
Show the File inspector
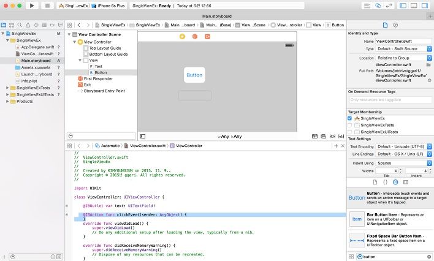point(385,25)
